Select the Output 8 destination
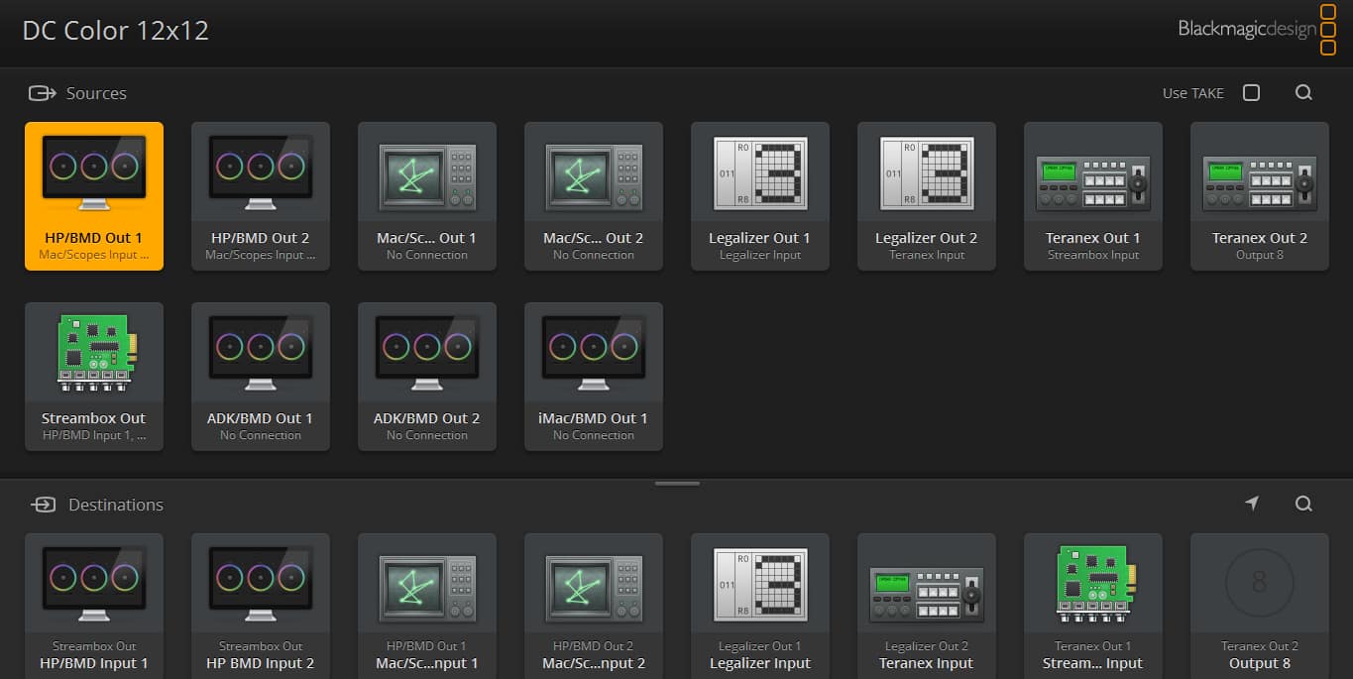Screen dimensions: 1353x679 (1260, 606)
